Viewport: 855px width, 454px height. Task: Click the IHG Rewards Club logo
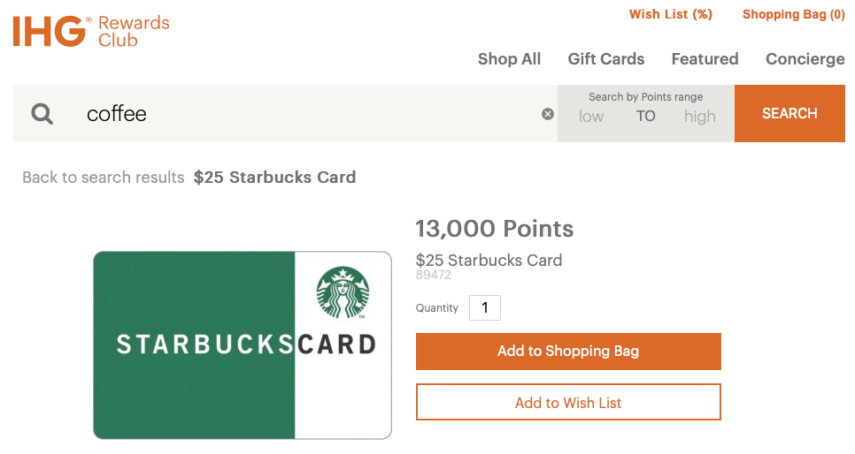click(x=91, y=31)
